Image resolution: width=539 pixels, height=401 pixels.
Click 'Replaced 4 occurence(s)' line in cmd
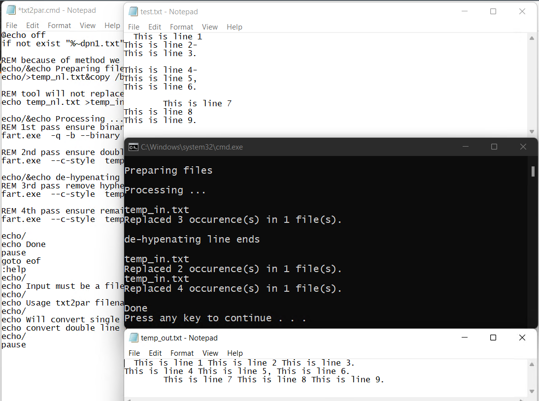[x=233, y=288]
